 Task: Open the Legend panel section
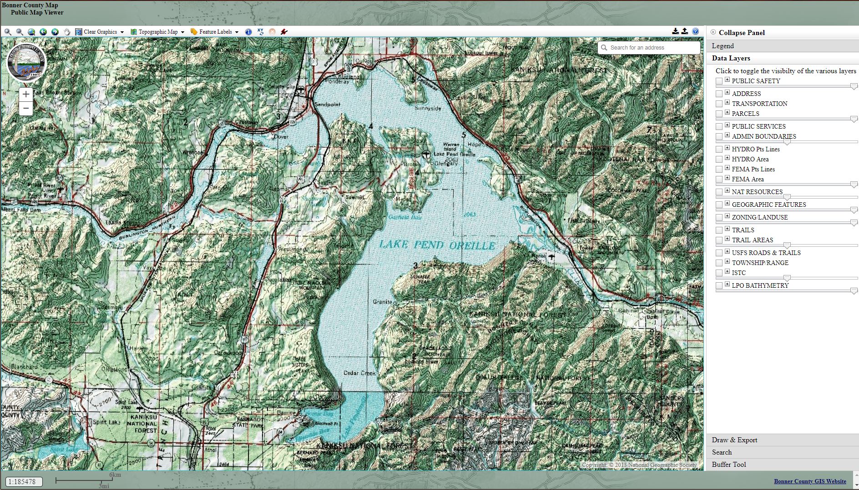coord(723,46)
